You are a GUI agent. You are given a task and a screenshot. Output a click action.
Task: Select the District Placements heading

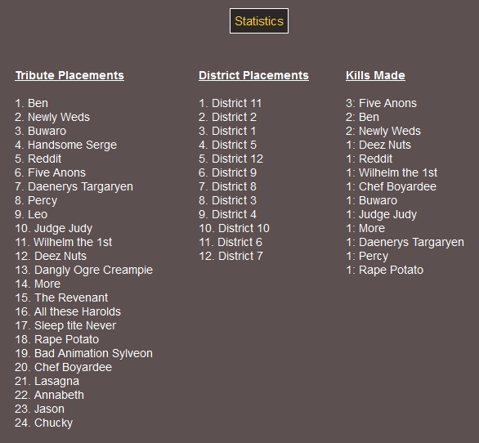pyautogui.click(x=253, y=75)
